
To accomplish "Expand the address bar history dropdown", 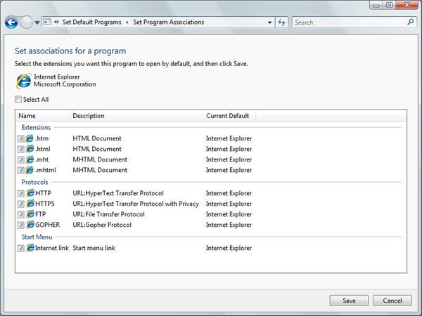I will tap(270, 22).
